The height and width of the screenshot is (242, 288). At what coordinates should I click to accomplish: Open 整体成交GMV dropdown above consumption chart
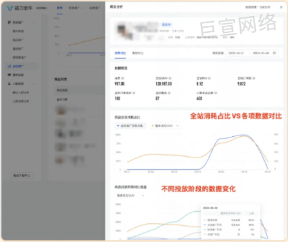[x=165, y=126]
